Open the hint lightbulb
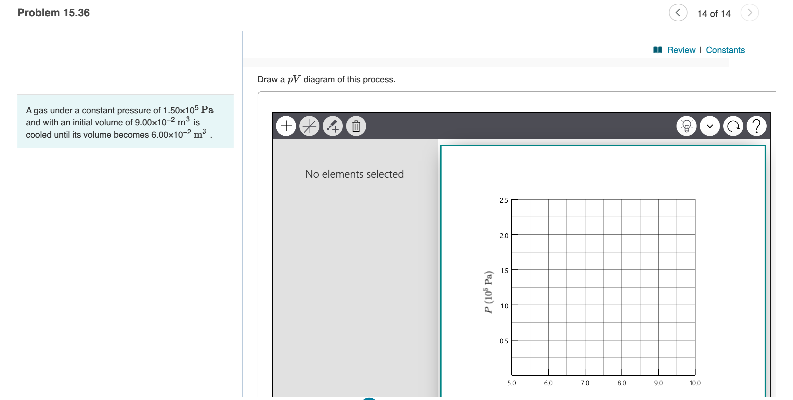This screenshot has width=793, height=400. coord(686,126)
